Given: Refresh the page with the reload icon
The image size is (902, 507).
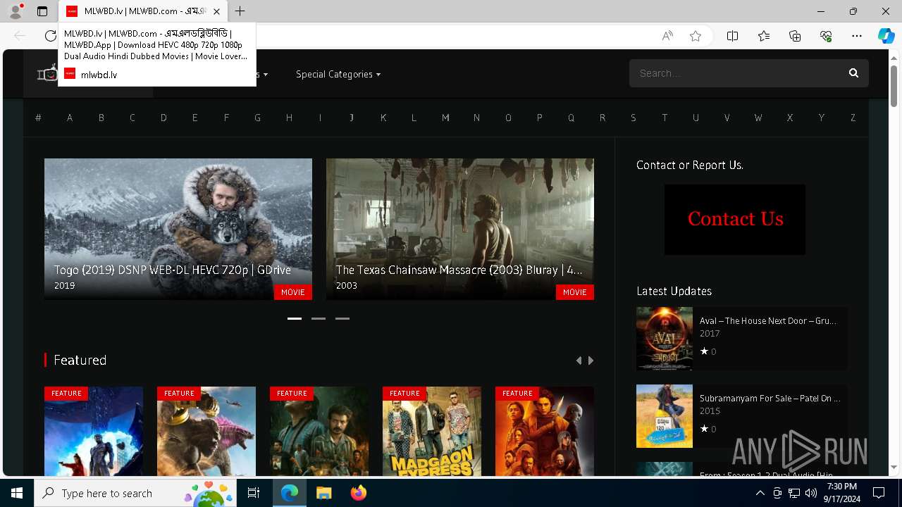Looking at the screenshot, I should click(50, 36).
